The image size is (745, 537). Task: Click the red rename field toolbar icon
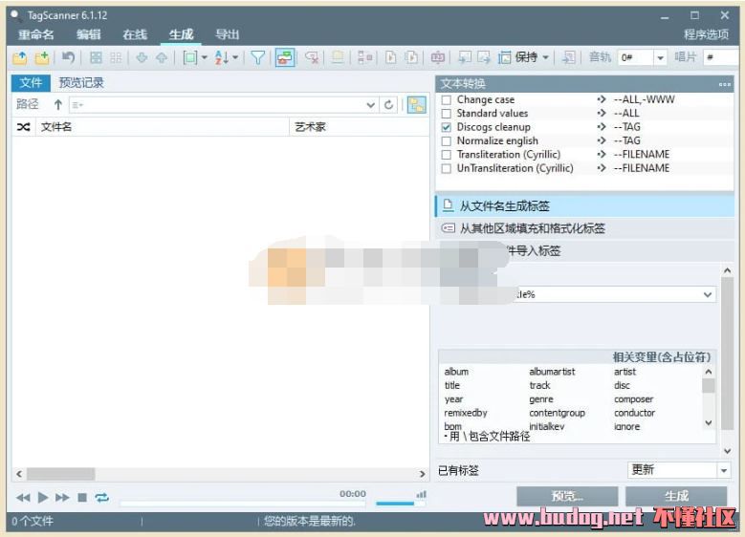click(438, 58)
